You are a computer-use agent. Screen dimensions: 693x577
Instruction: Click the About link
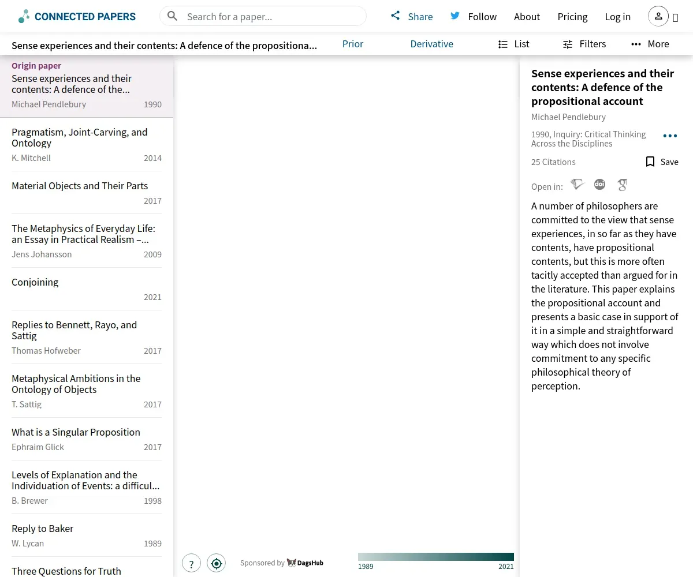pyautogui.click(x=527, y=17)
